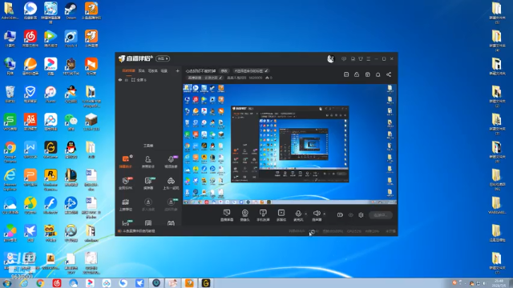Click the share icon above preview
The width and height of the screenshot is (513, 288).
(x=389, y=74)
